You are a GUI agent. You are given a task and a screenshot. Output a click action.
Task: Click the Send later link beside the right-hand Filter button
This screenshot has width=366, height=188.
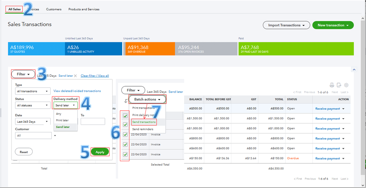pyautogui.click(x=176, y=92)
